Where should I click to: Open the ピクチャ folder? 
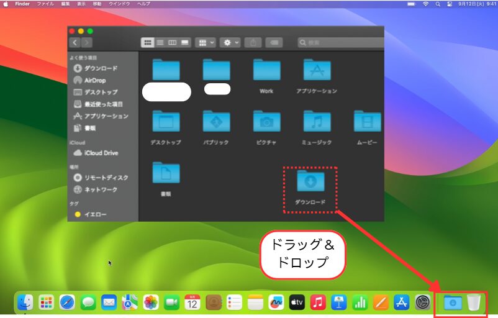[x=266, y=122]
